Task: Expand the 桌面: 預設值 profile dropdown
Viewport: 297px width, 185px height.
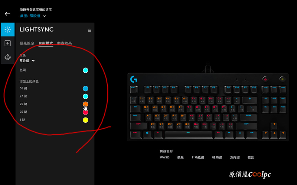Action: tap(33, 16)
